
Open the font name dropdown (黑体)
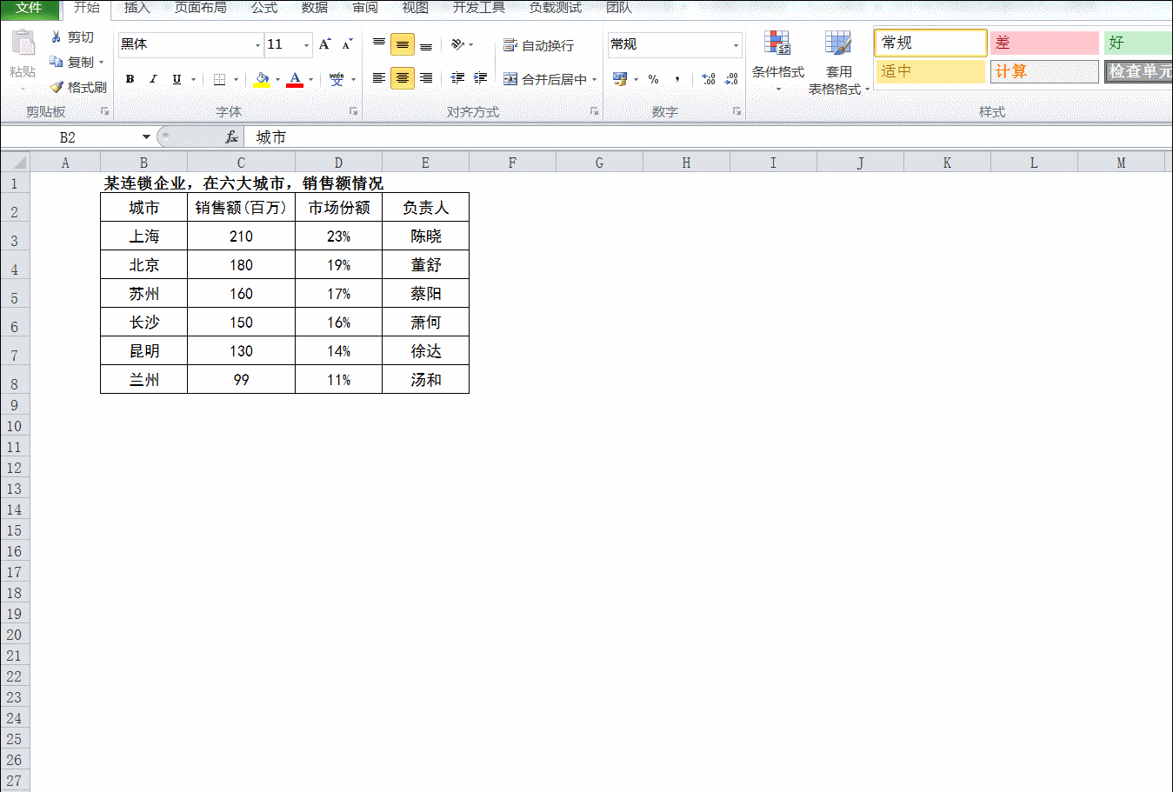tap(257, 45)
